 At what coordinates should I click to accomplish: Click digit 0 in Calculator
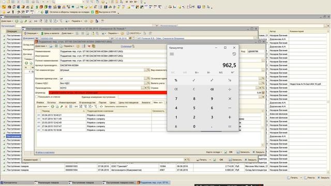pyautogui.click(x=194, y=126)
